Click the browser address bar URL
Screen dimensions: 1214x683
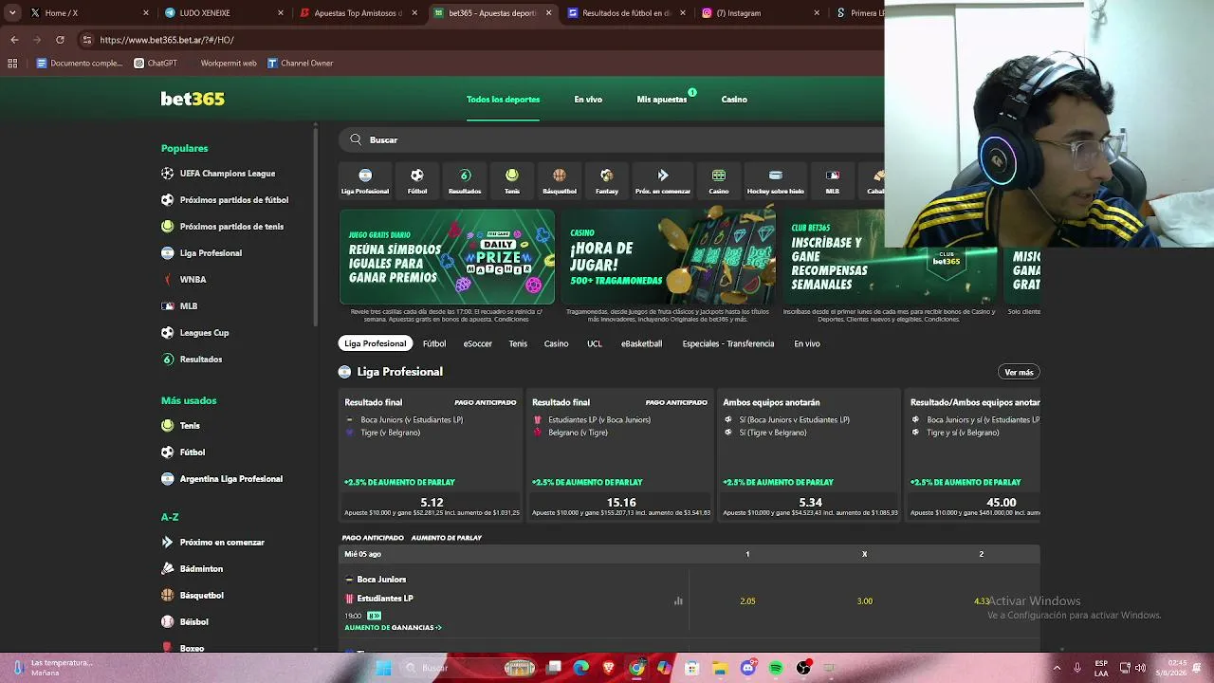[x=167, y=40]
